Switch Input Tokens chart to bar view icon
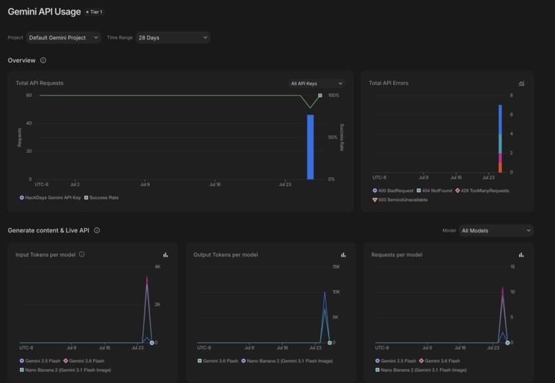The image size is (555, 383). (166, 254)
